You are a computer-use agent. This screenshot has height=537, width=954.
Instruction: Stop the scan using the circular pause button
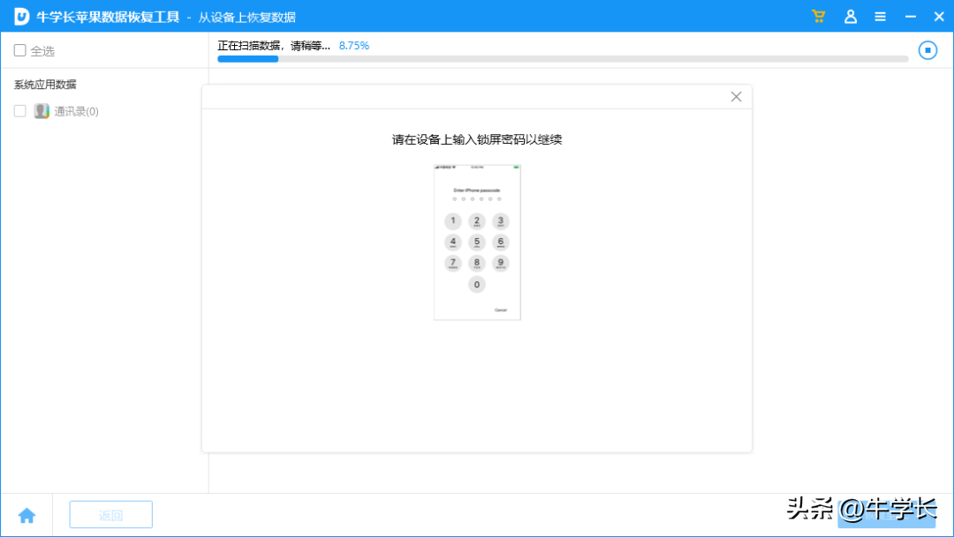[x=927, y=50]
